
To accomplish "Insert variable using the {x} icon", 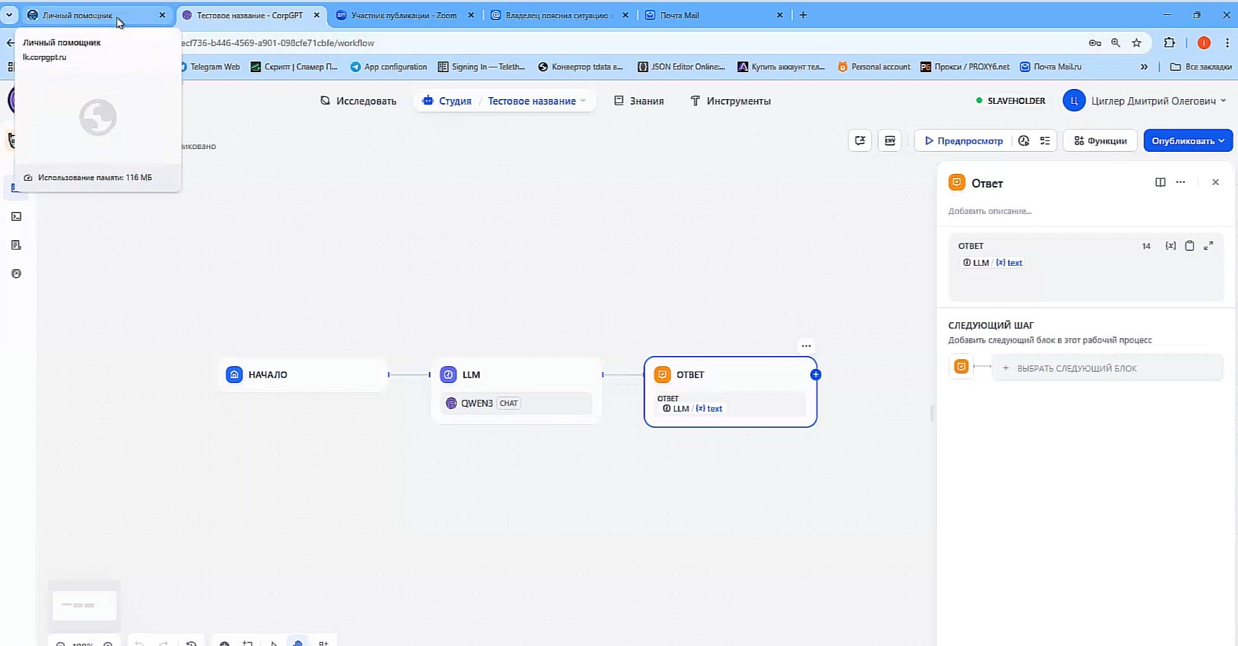I will pos(1170,246).
